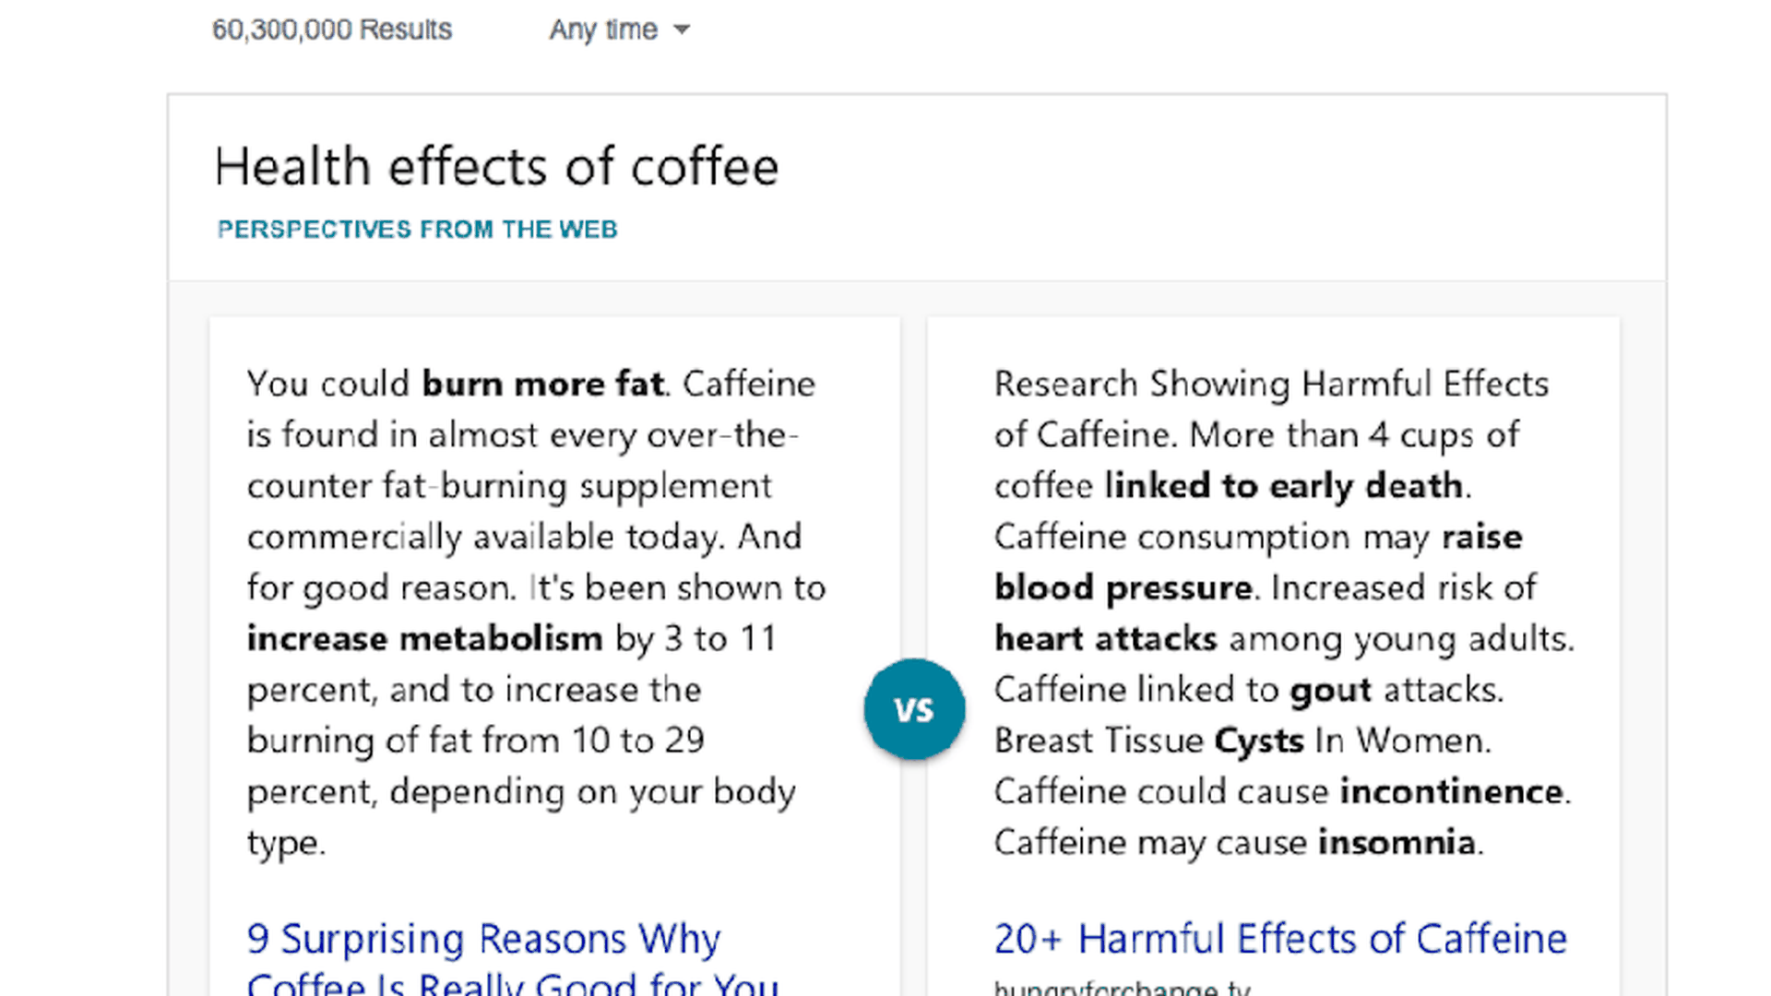Open the Any time filter dropdown

point(604,30)
